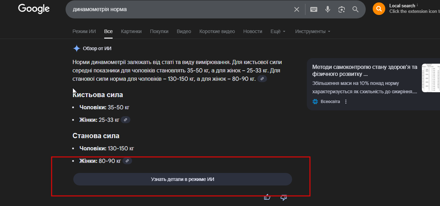Click the thumbs up feedback icon
The width and height of the screenshot is (440, 206).
(x=267, y=197)
